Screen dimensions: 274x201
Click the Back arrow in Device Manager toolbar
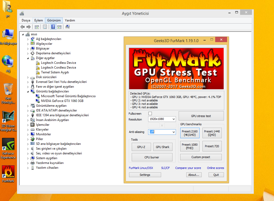[23, 27]
